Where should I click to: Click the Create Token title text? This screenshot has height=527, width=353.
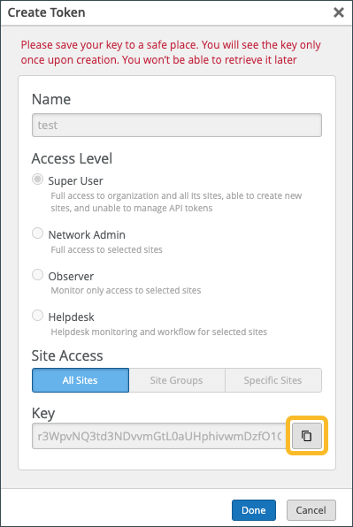(x=46, y=12)
